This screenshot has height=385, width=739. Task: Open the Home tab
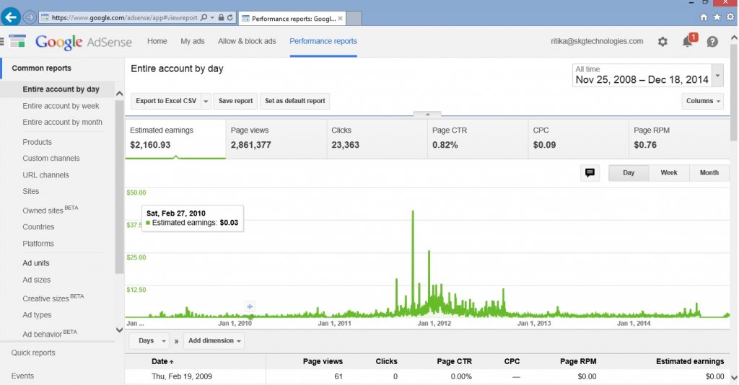click(157, 41)
